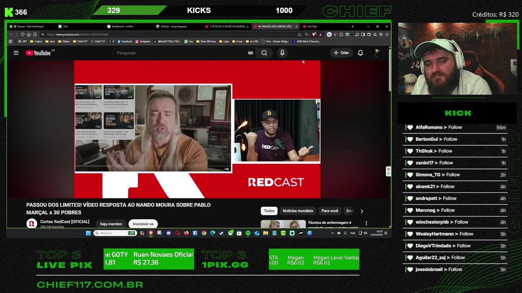
Task: Open the Instagram bookmark
Action: pyautogui.click(x=143, y=42)
